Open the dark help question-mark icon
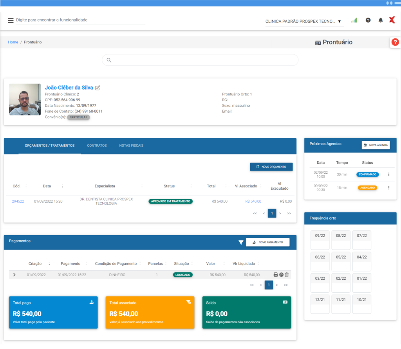Screen dimensions: 401x349 (x=368, y=20)
